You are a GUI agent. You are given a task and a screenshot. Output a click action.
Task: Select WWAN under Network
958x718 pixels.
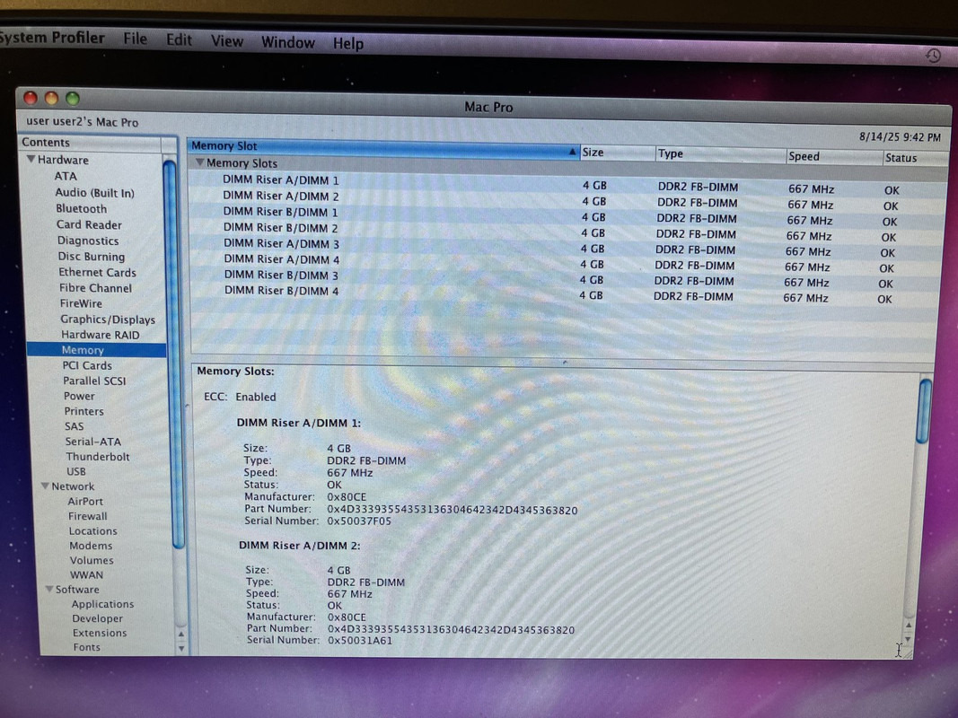[x=87, y=574]
